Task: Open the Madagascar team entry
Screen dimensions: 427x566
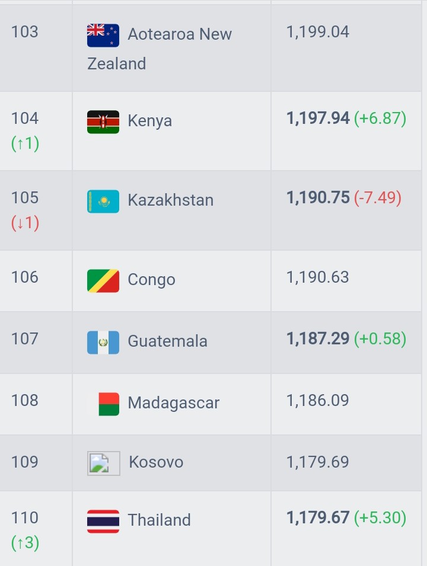Action: pyautogui.click(x=173, y=403)
